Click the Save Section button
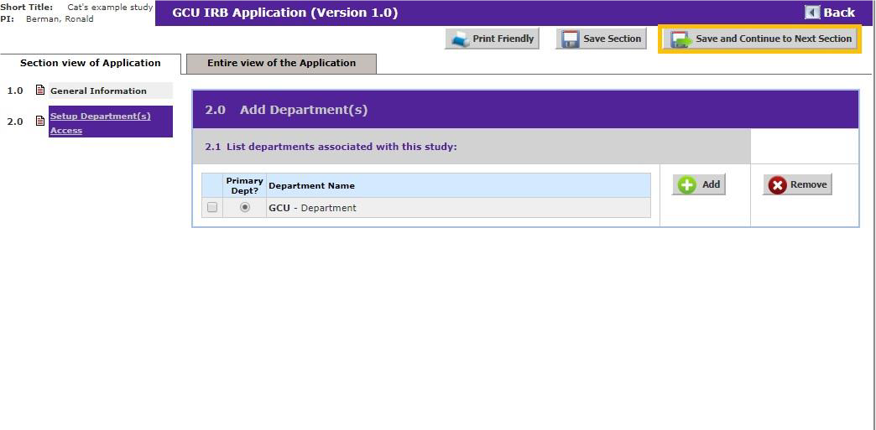 601,39
